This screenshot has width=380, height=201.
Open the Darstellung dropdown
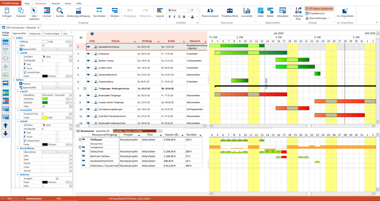(70, 95)
